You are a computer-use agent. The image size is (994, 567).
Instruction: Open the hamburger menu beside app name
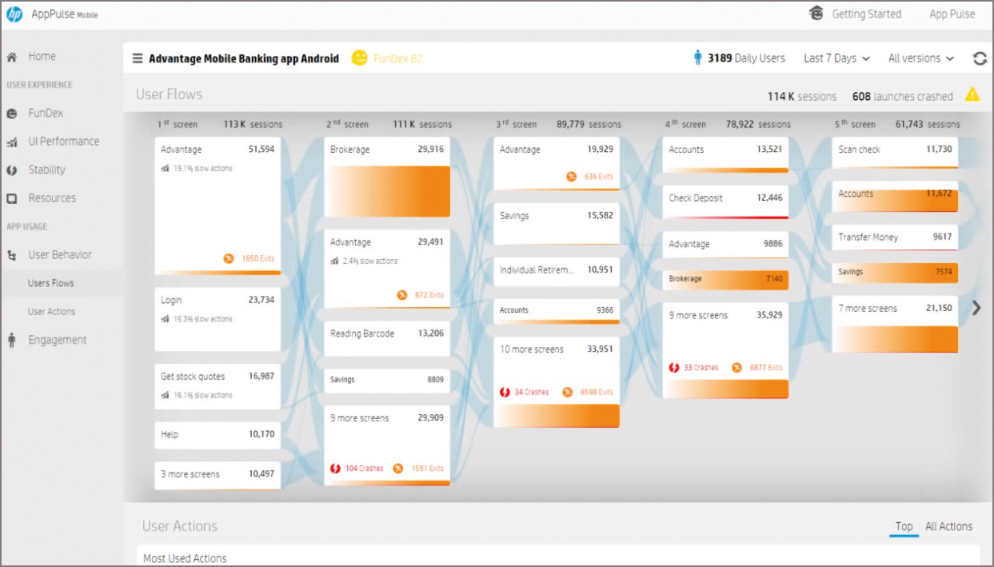coord(138,58)
